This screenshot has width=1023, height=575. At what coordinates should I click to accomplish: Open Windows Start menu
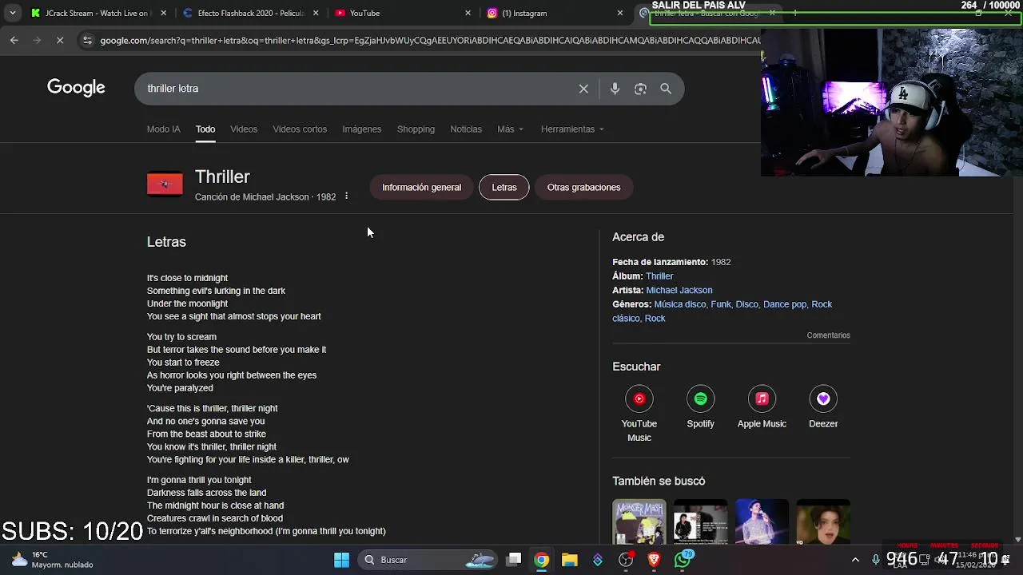341,560
